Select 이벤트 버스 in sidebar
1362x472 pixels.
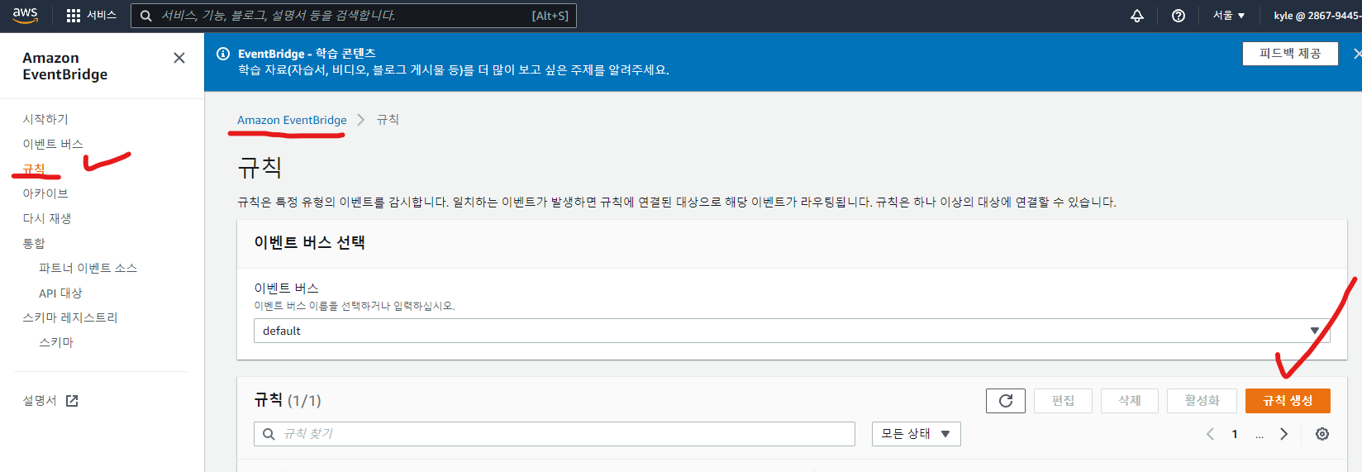[53, 144]
